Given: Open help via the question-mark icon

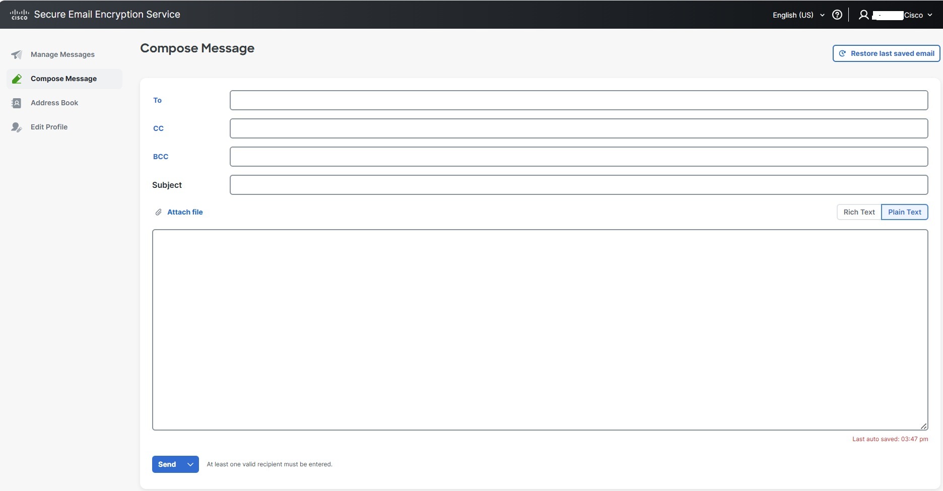Looking at the screenshot, I should pyautogui.click(x=837, y=15).
